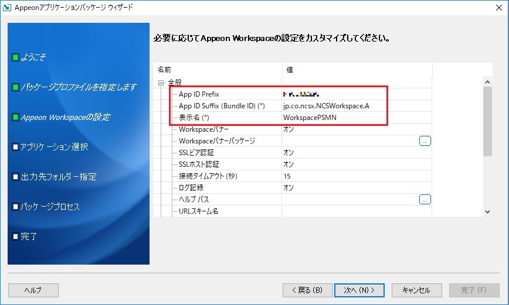This screenshot has height=305, width=509.
Task: Select the ヘルプ パス row label
Action: pyautogui.click(x=194, y=200)
